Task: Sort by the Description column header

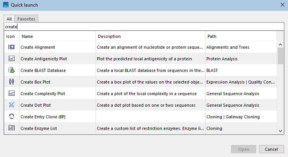Action: [x=150, y=36]
